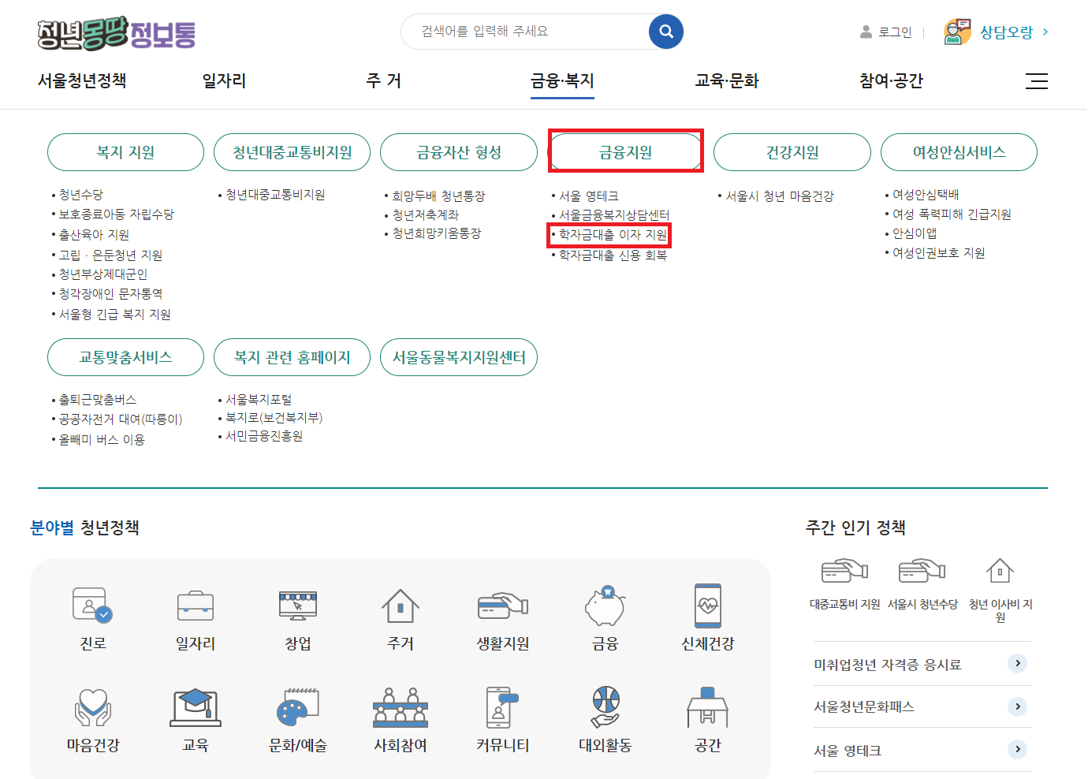The height and width of the screenshot is (779, 1088).
Task: Open the 문화/예술 palette icon
Action: (x=297, y=708)
